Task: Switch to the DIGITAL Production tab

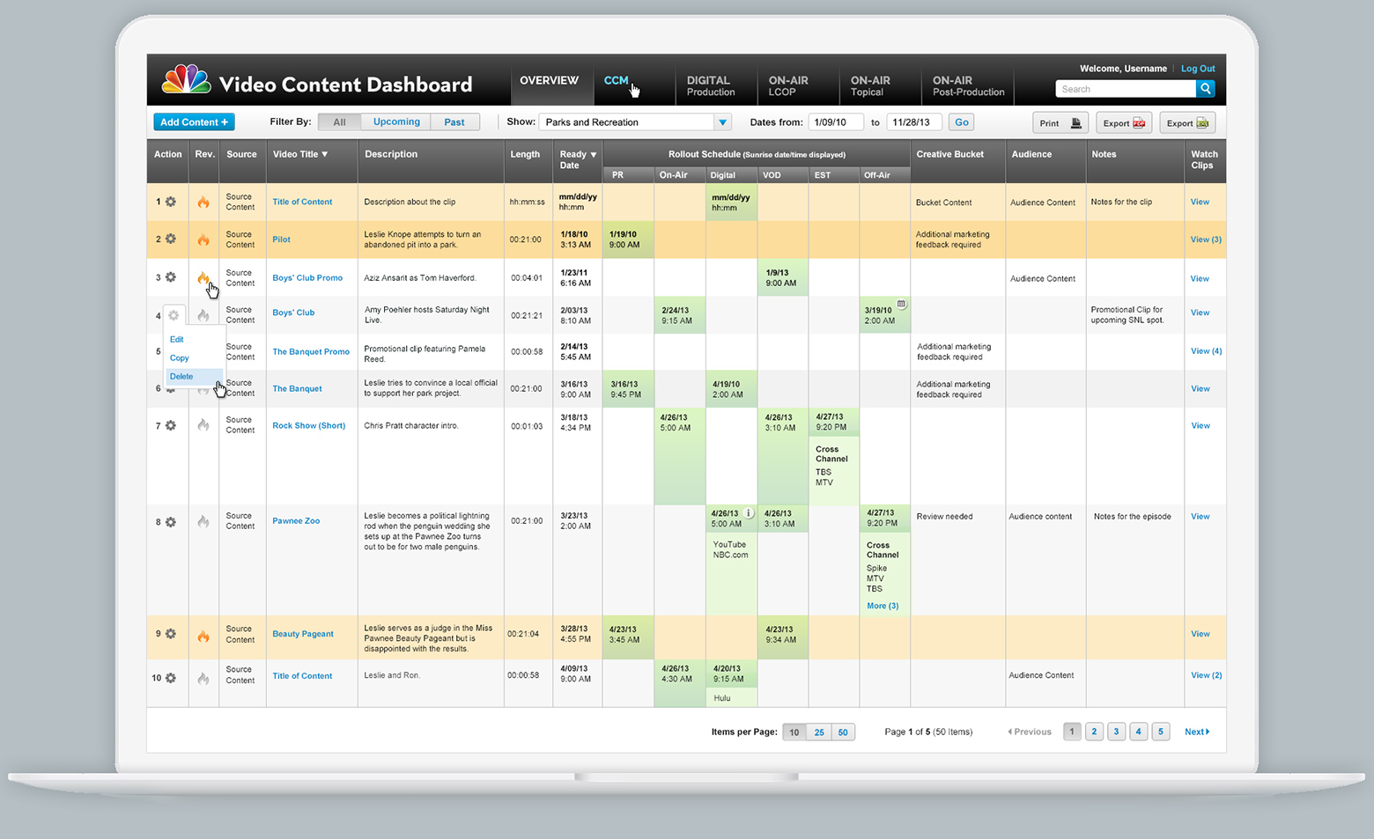Action: tap(710, 85)
